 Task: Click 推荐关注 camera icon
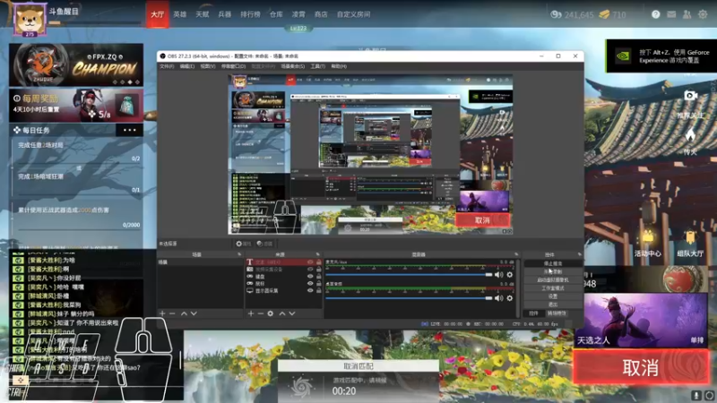tap(690, 96)
